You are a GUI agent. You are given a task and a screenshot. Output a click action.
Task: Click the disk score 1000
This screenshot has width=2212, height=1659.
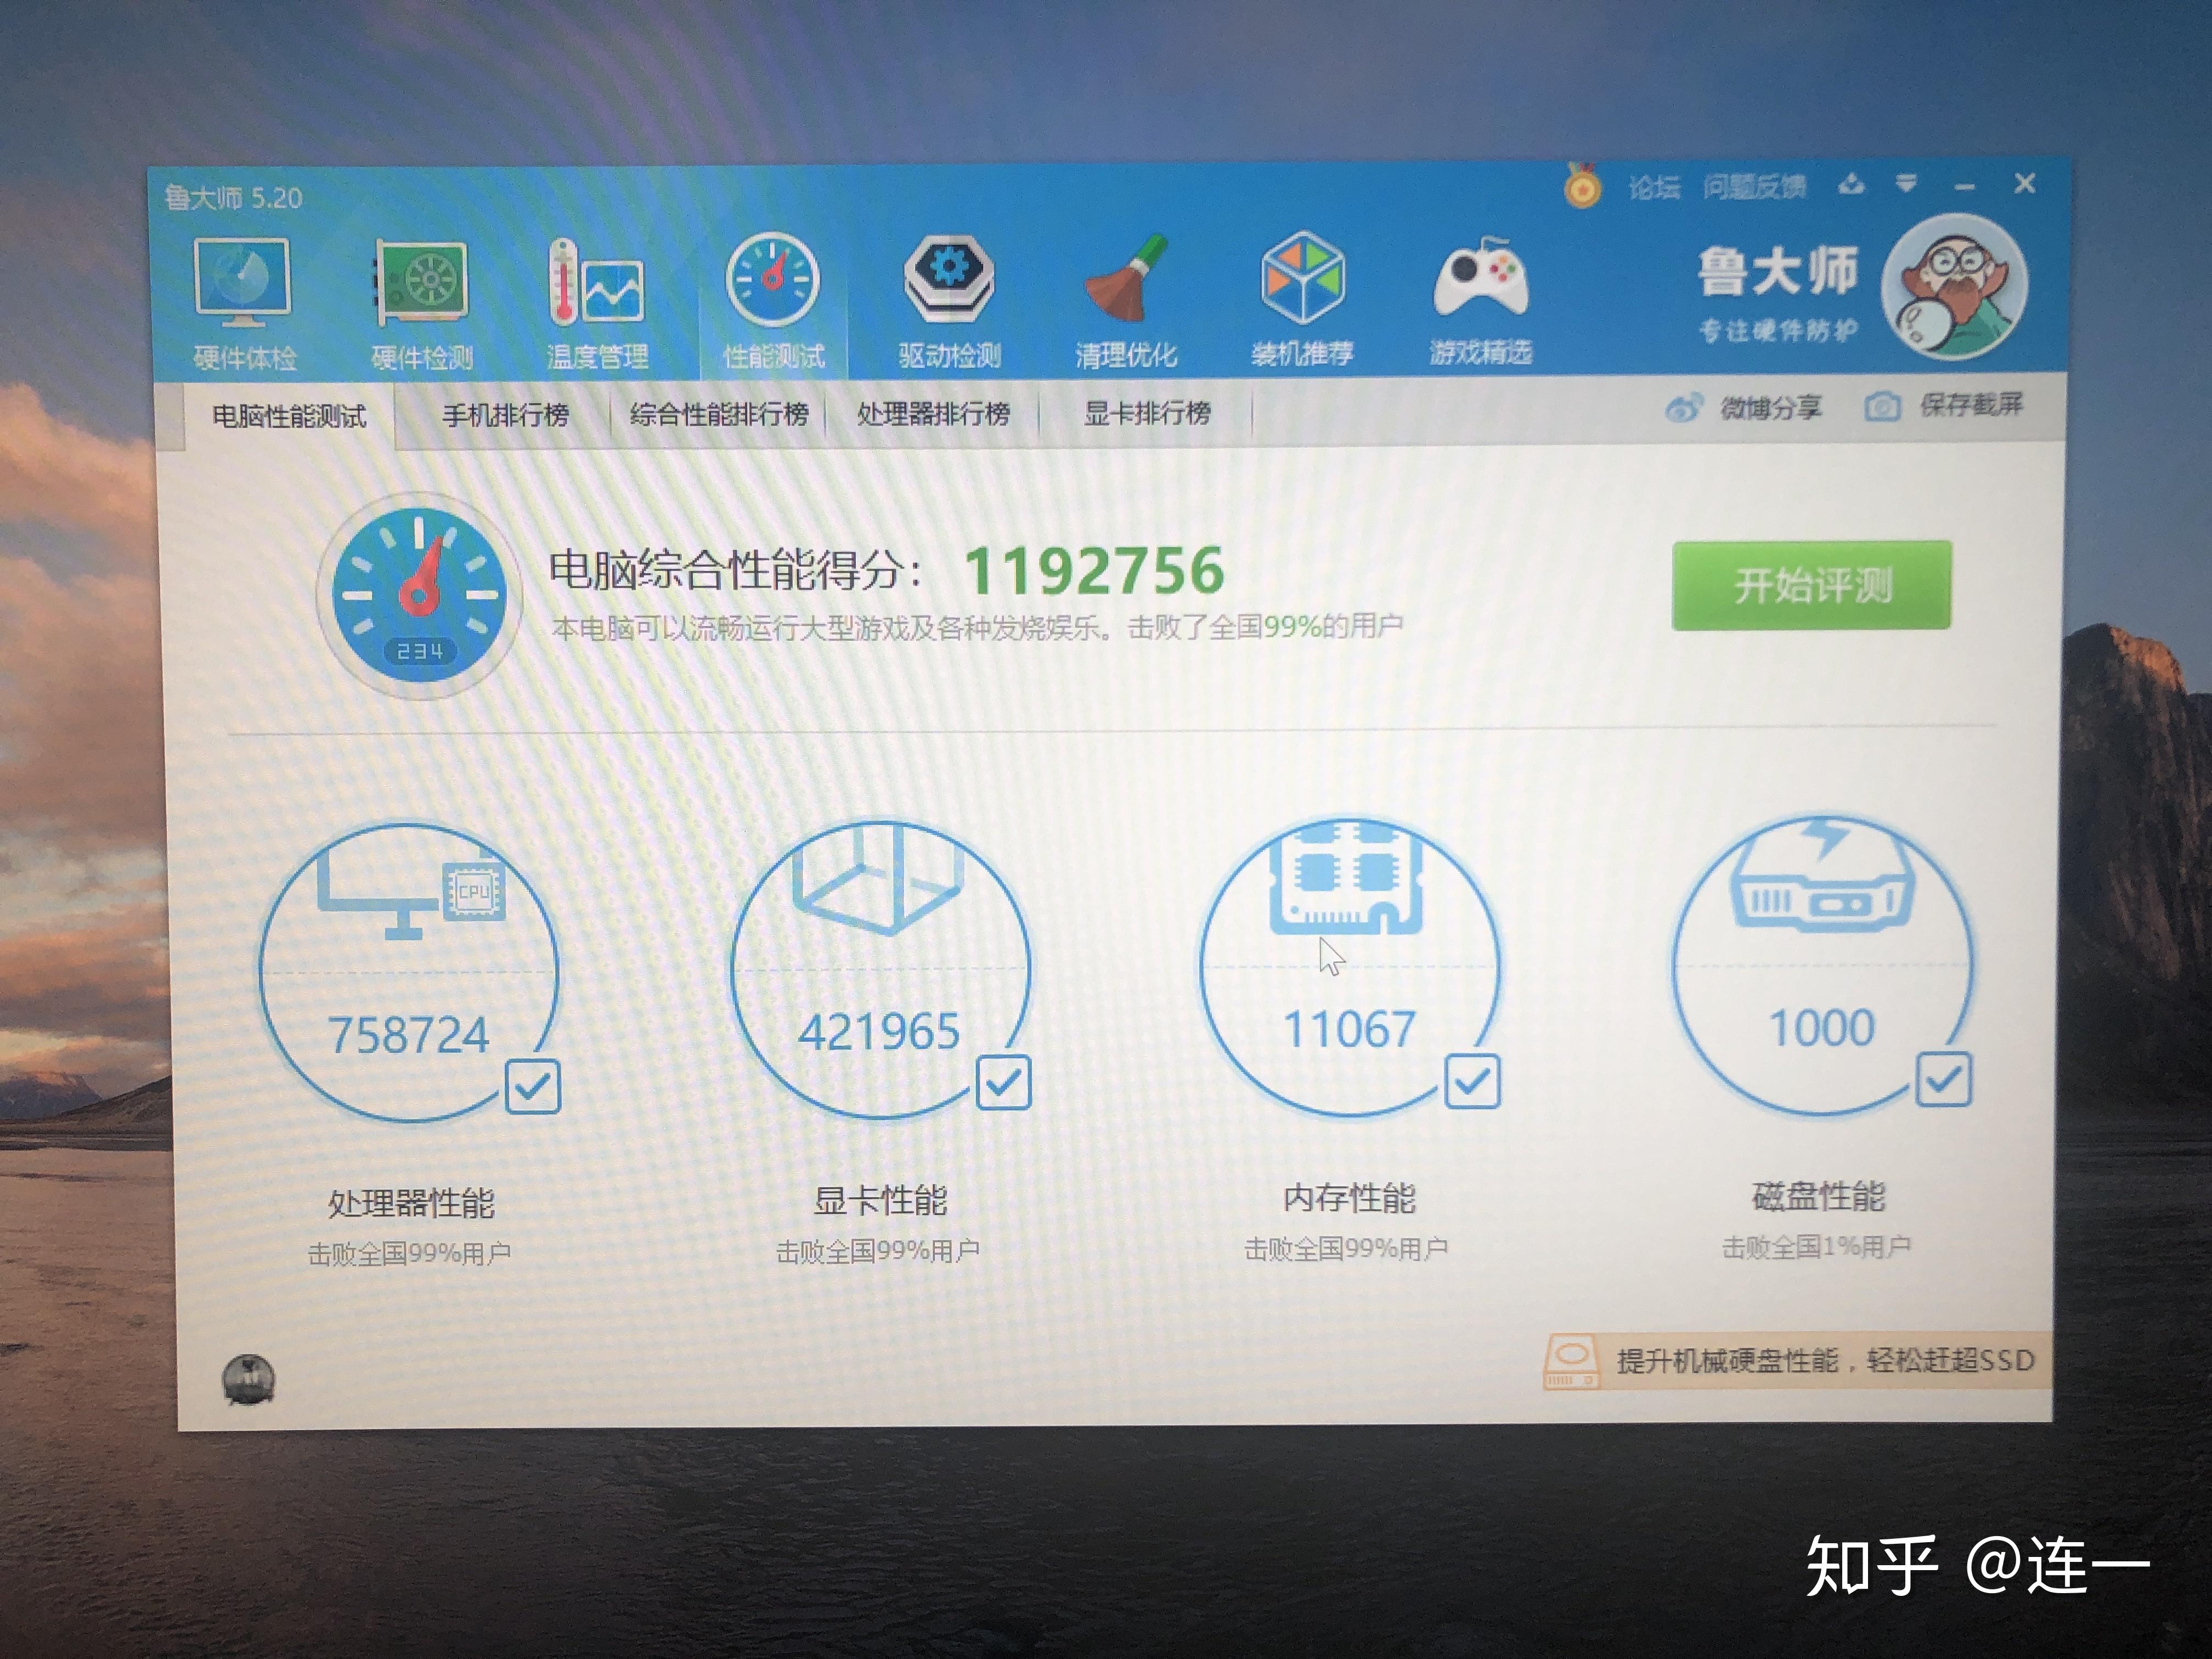tap(1821, 1027)
